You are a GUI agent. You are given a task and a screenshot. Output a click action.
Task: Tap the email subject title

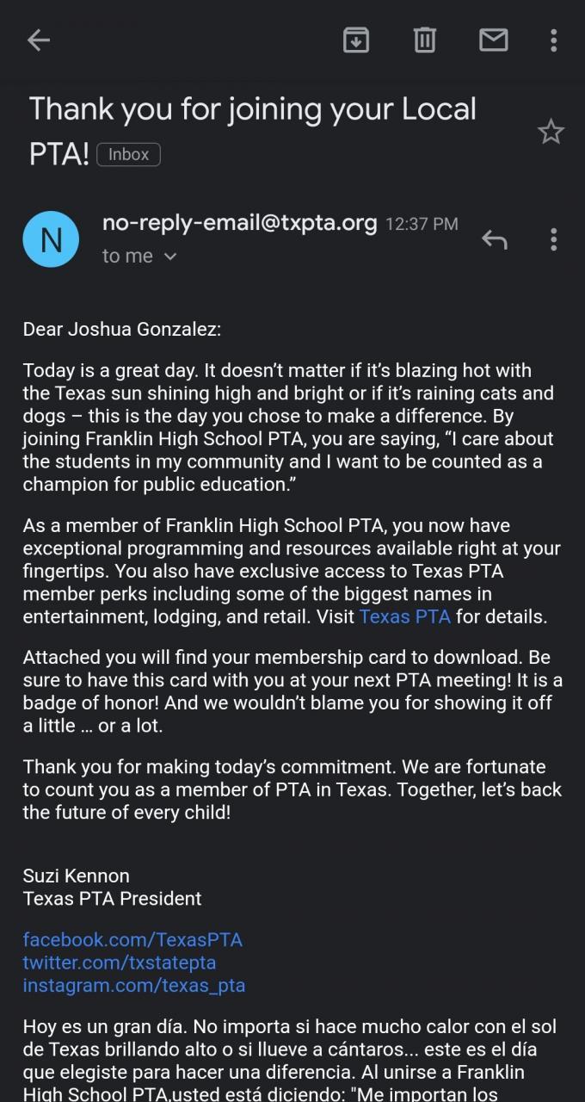point(252,110)
